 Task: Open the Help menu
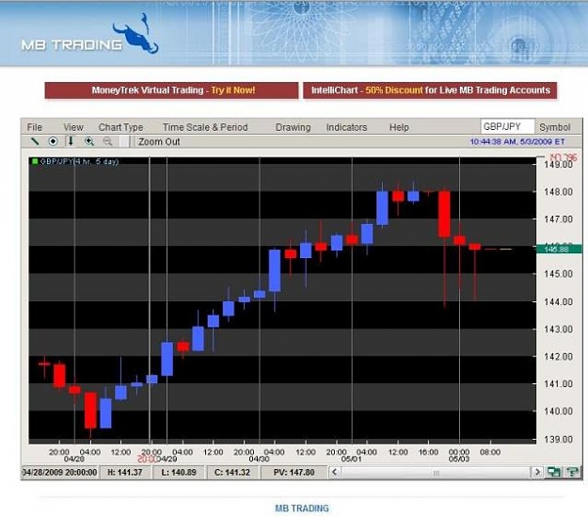[399, 127]
